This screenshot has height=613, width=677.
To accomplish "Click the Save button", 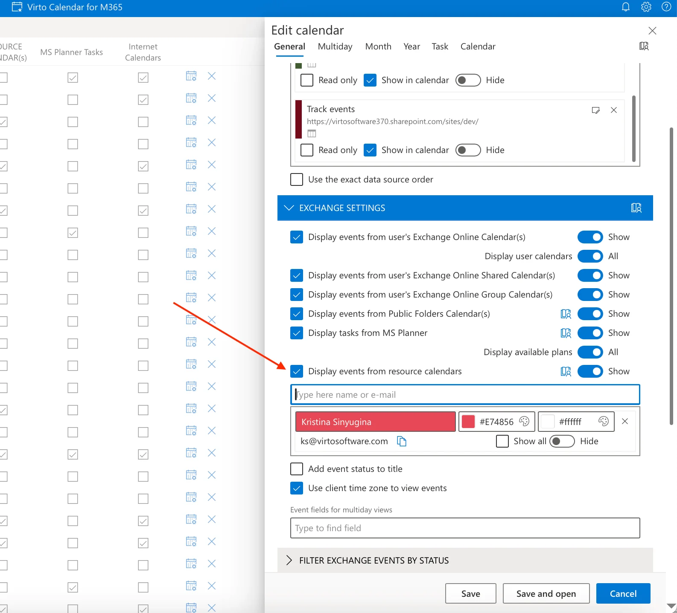I will (x=471, y=593).
